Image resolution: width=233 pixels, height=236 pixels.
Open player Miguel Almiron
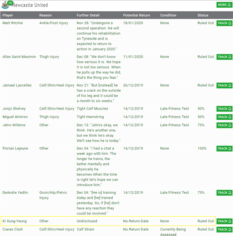pyautogui.click(x=15, y=117)
